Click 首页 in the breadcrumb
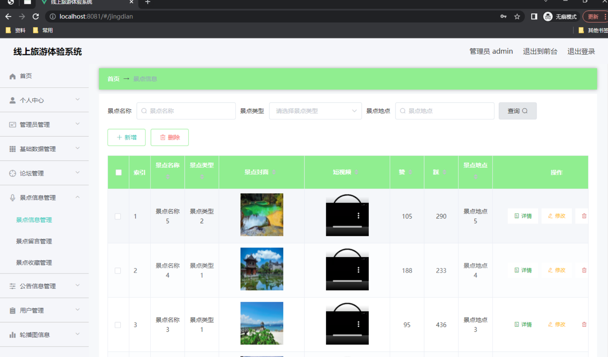 pyautogui.click(x=113, y=79)
